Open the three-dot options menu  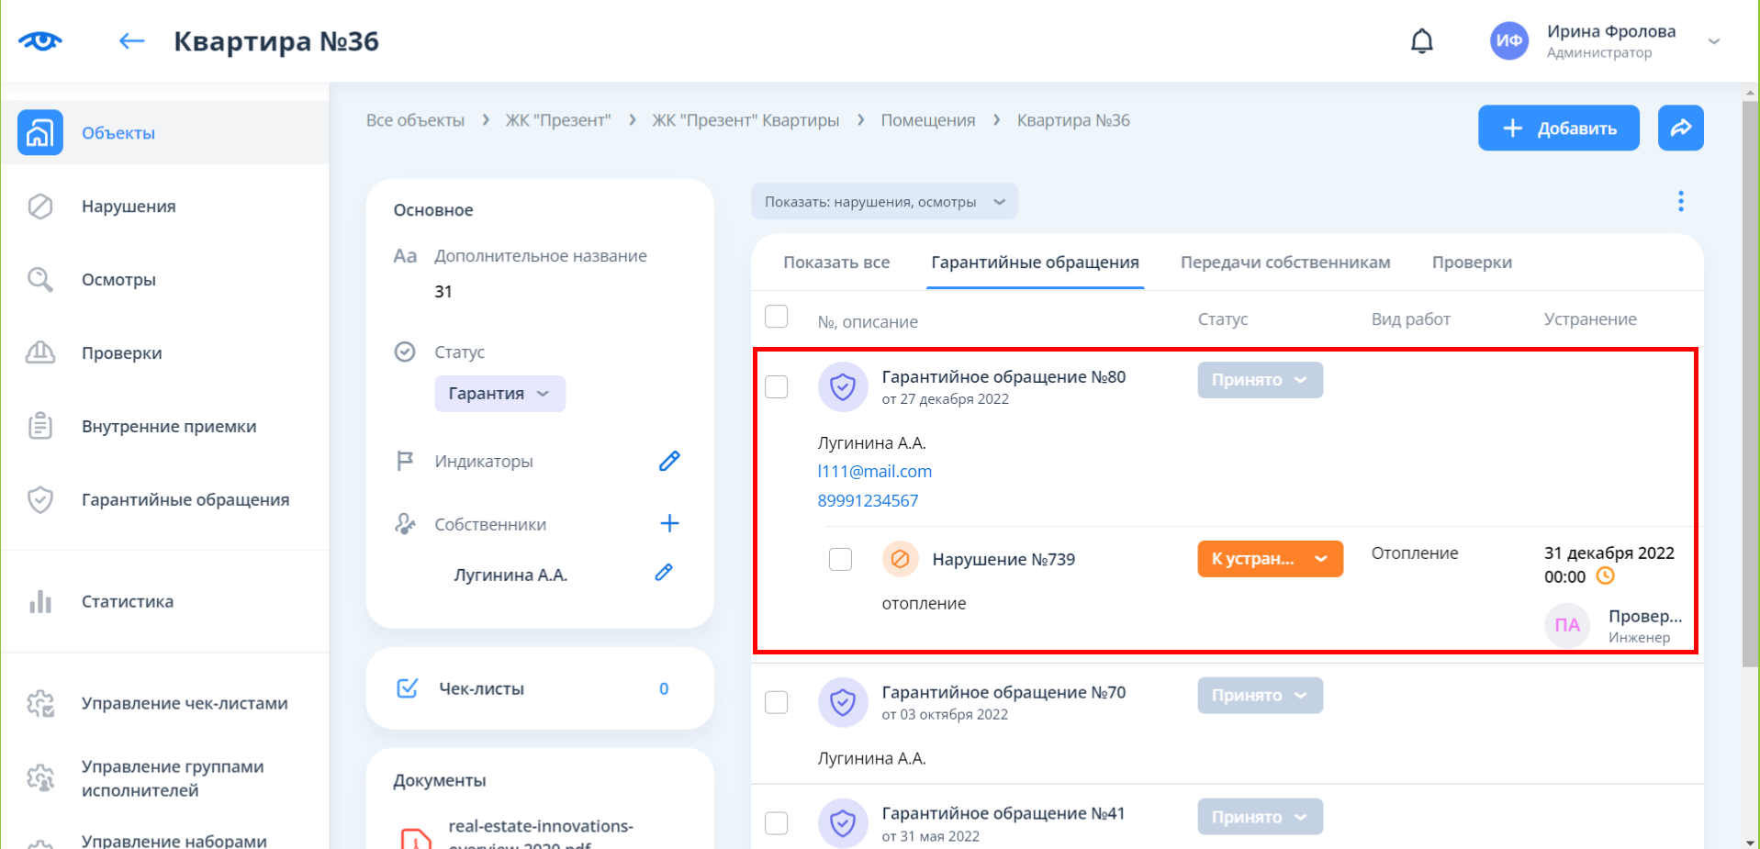point(1680,201)
